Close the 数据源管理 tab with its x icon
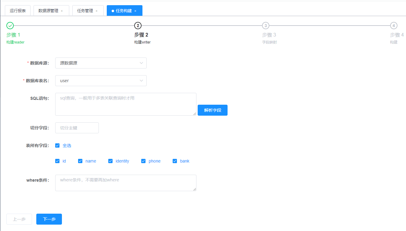Viewport: 406px width, 231px height. (62, 11)
